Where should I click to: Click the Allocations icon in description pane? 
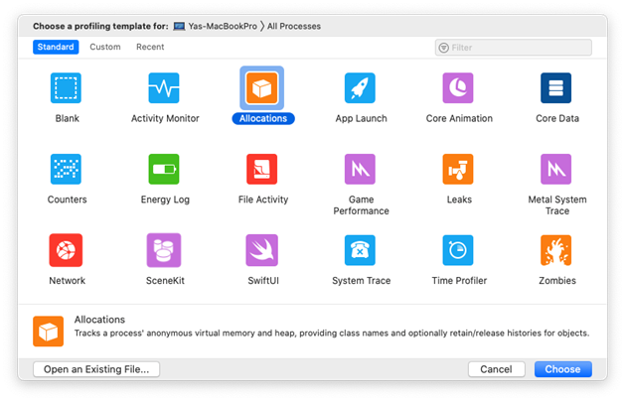[49, 332]
